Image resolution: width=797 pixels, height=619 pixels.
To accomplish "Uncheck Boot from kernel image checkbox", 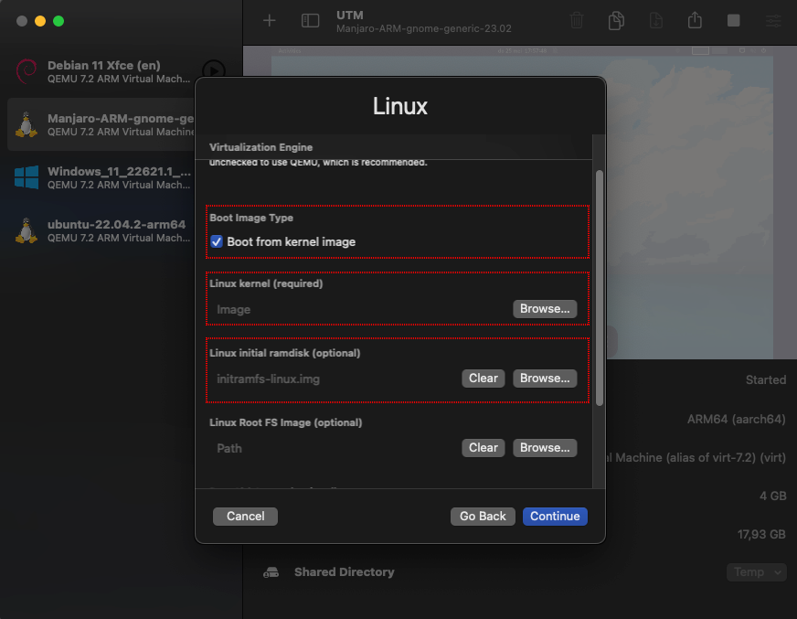I will [217, 242].
